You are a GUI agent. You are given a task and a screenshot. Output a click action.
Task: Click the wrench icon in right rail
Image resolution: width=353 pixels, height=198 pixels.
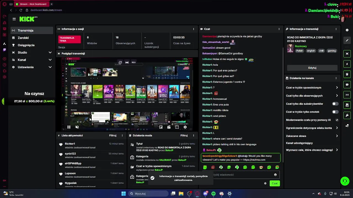click(x=347, y=115)
